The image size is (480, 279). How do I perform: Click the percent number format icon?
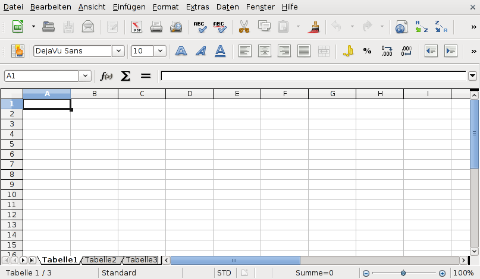coord(367,51)
